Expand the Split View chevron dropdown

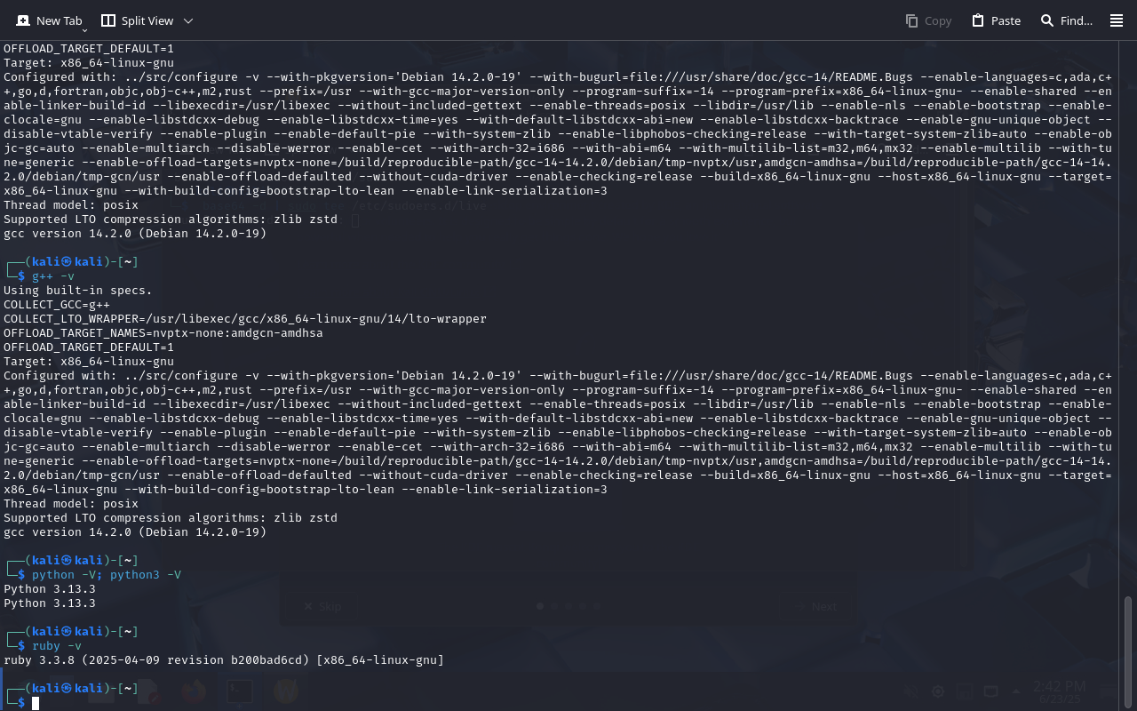187,20
